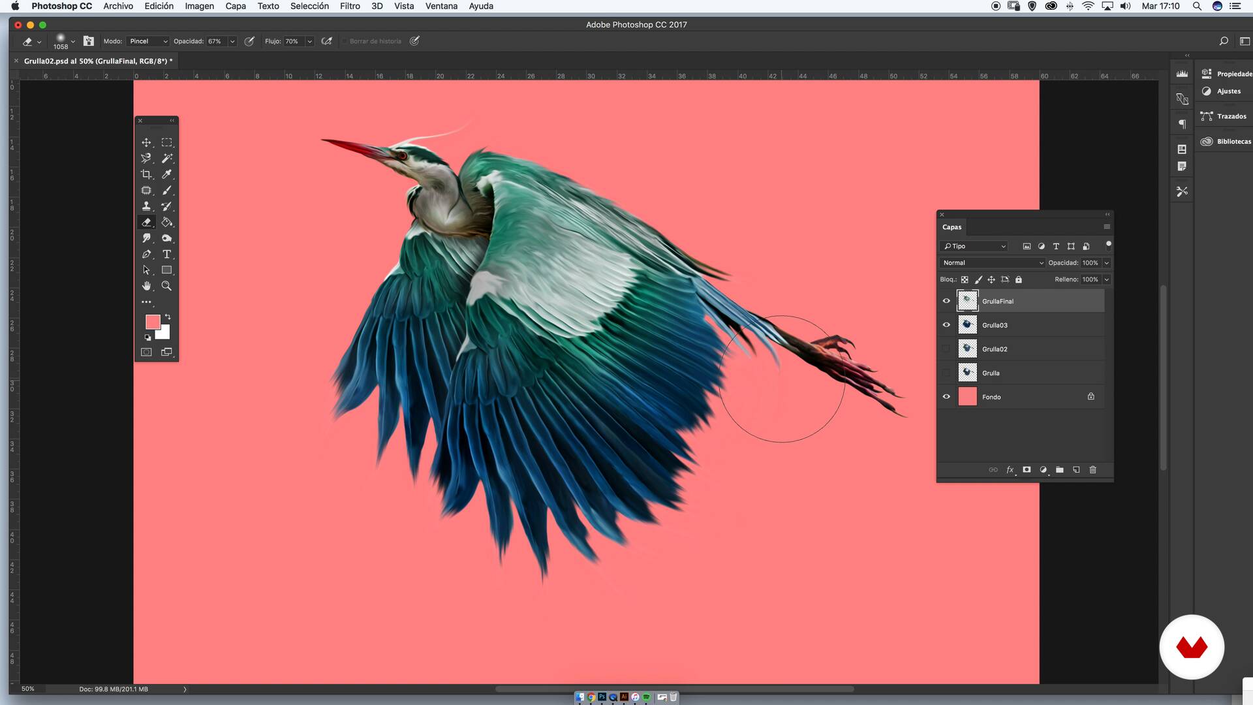The width and height of the screenshot is (1253, 705).
Task: Enable Borrar de historia checkbox
Action: tap(345, 41)
